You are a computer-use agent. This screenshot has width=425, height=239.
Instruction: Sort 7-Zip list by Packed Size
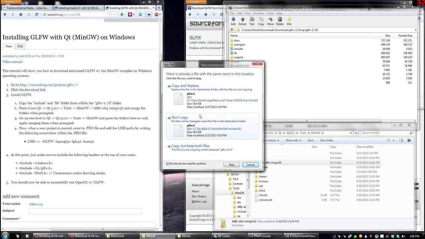coord(405,36)
